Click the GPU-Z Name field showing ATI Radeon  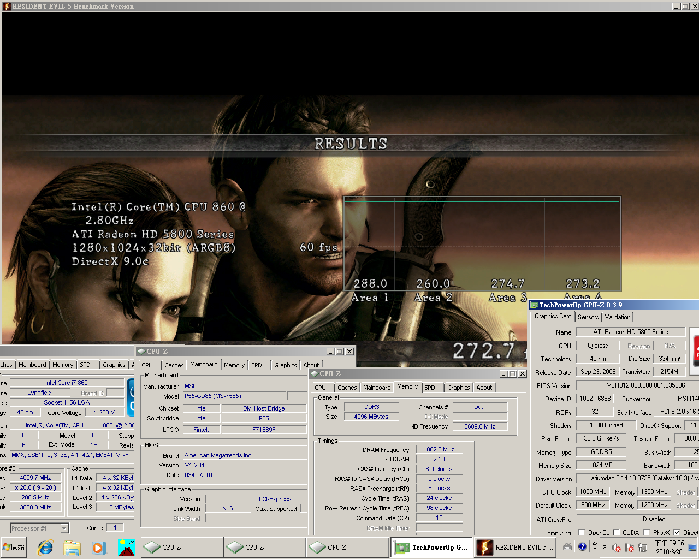tap(630, 332)
